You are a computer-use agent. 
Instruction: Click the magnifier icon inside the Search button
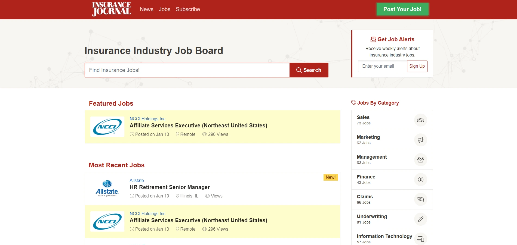pyautogui.click(x=299, y=70)
